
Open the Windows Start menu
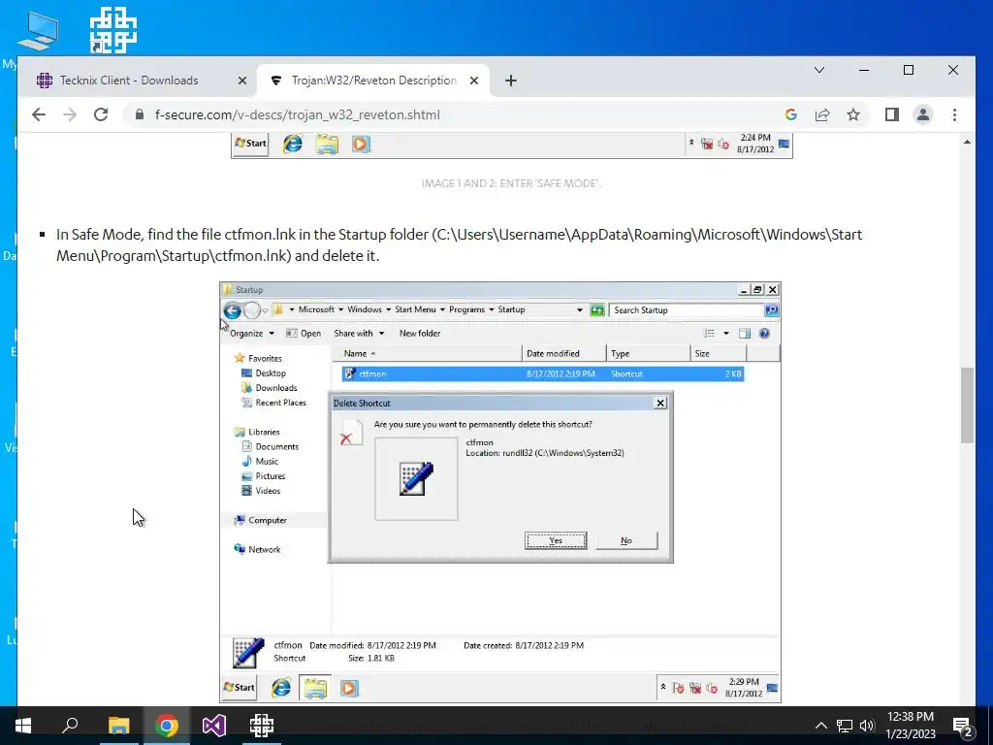(x=23, y=726)
